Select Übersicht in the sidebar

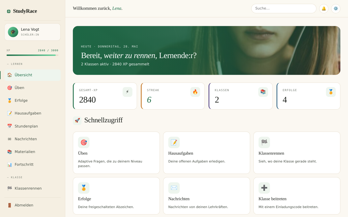pyautogui.click(x=32, y=75)
